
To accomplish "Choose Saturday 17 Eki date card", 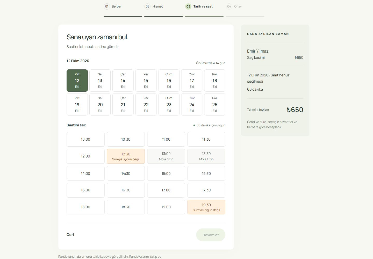I will click(x=192, y=81).
